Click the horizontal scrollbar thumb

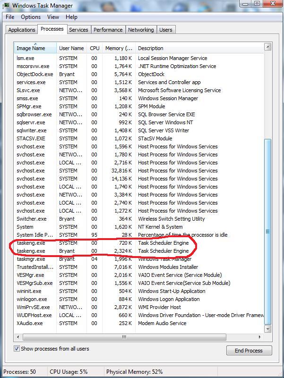pos(124,337)
